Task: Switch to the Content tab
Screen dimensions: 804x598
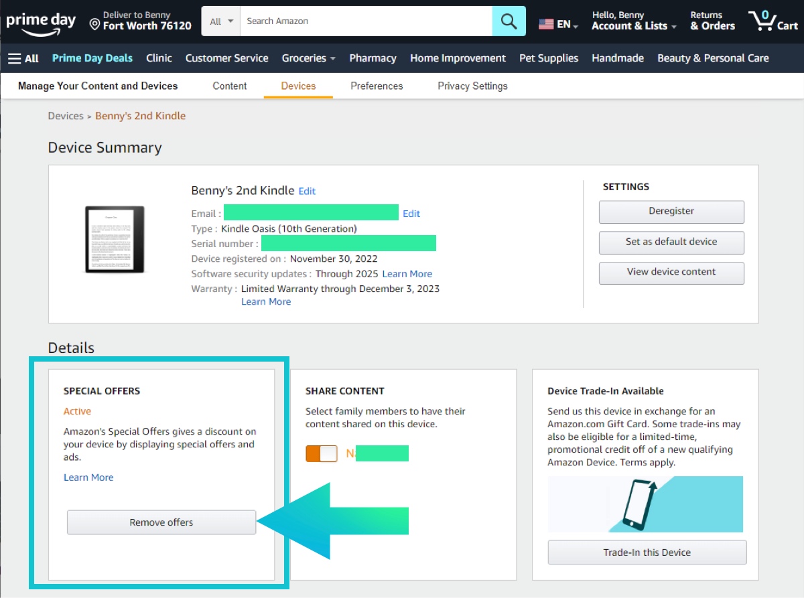Action: [x=229, y=86]
